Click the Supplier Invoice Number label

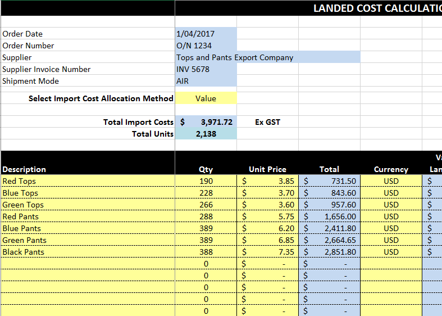pos(47,69)
